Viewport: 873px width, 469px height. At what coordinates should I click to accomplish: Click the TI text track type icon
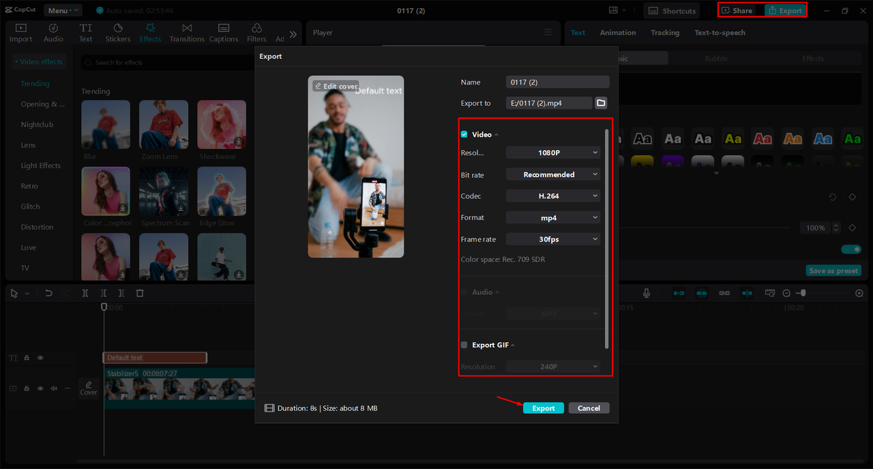click(x=13, y=358)
